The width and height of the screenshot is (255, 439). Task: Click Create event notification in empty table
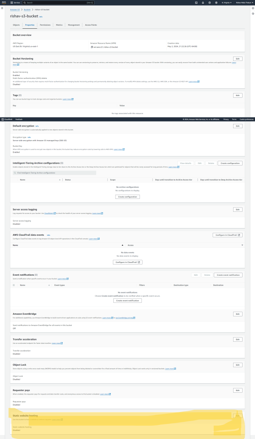127,301
